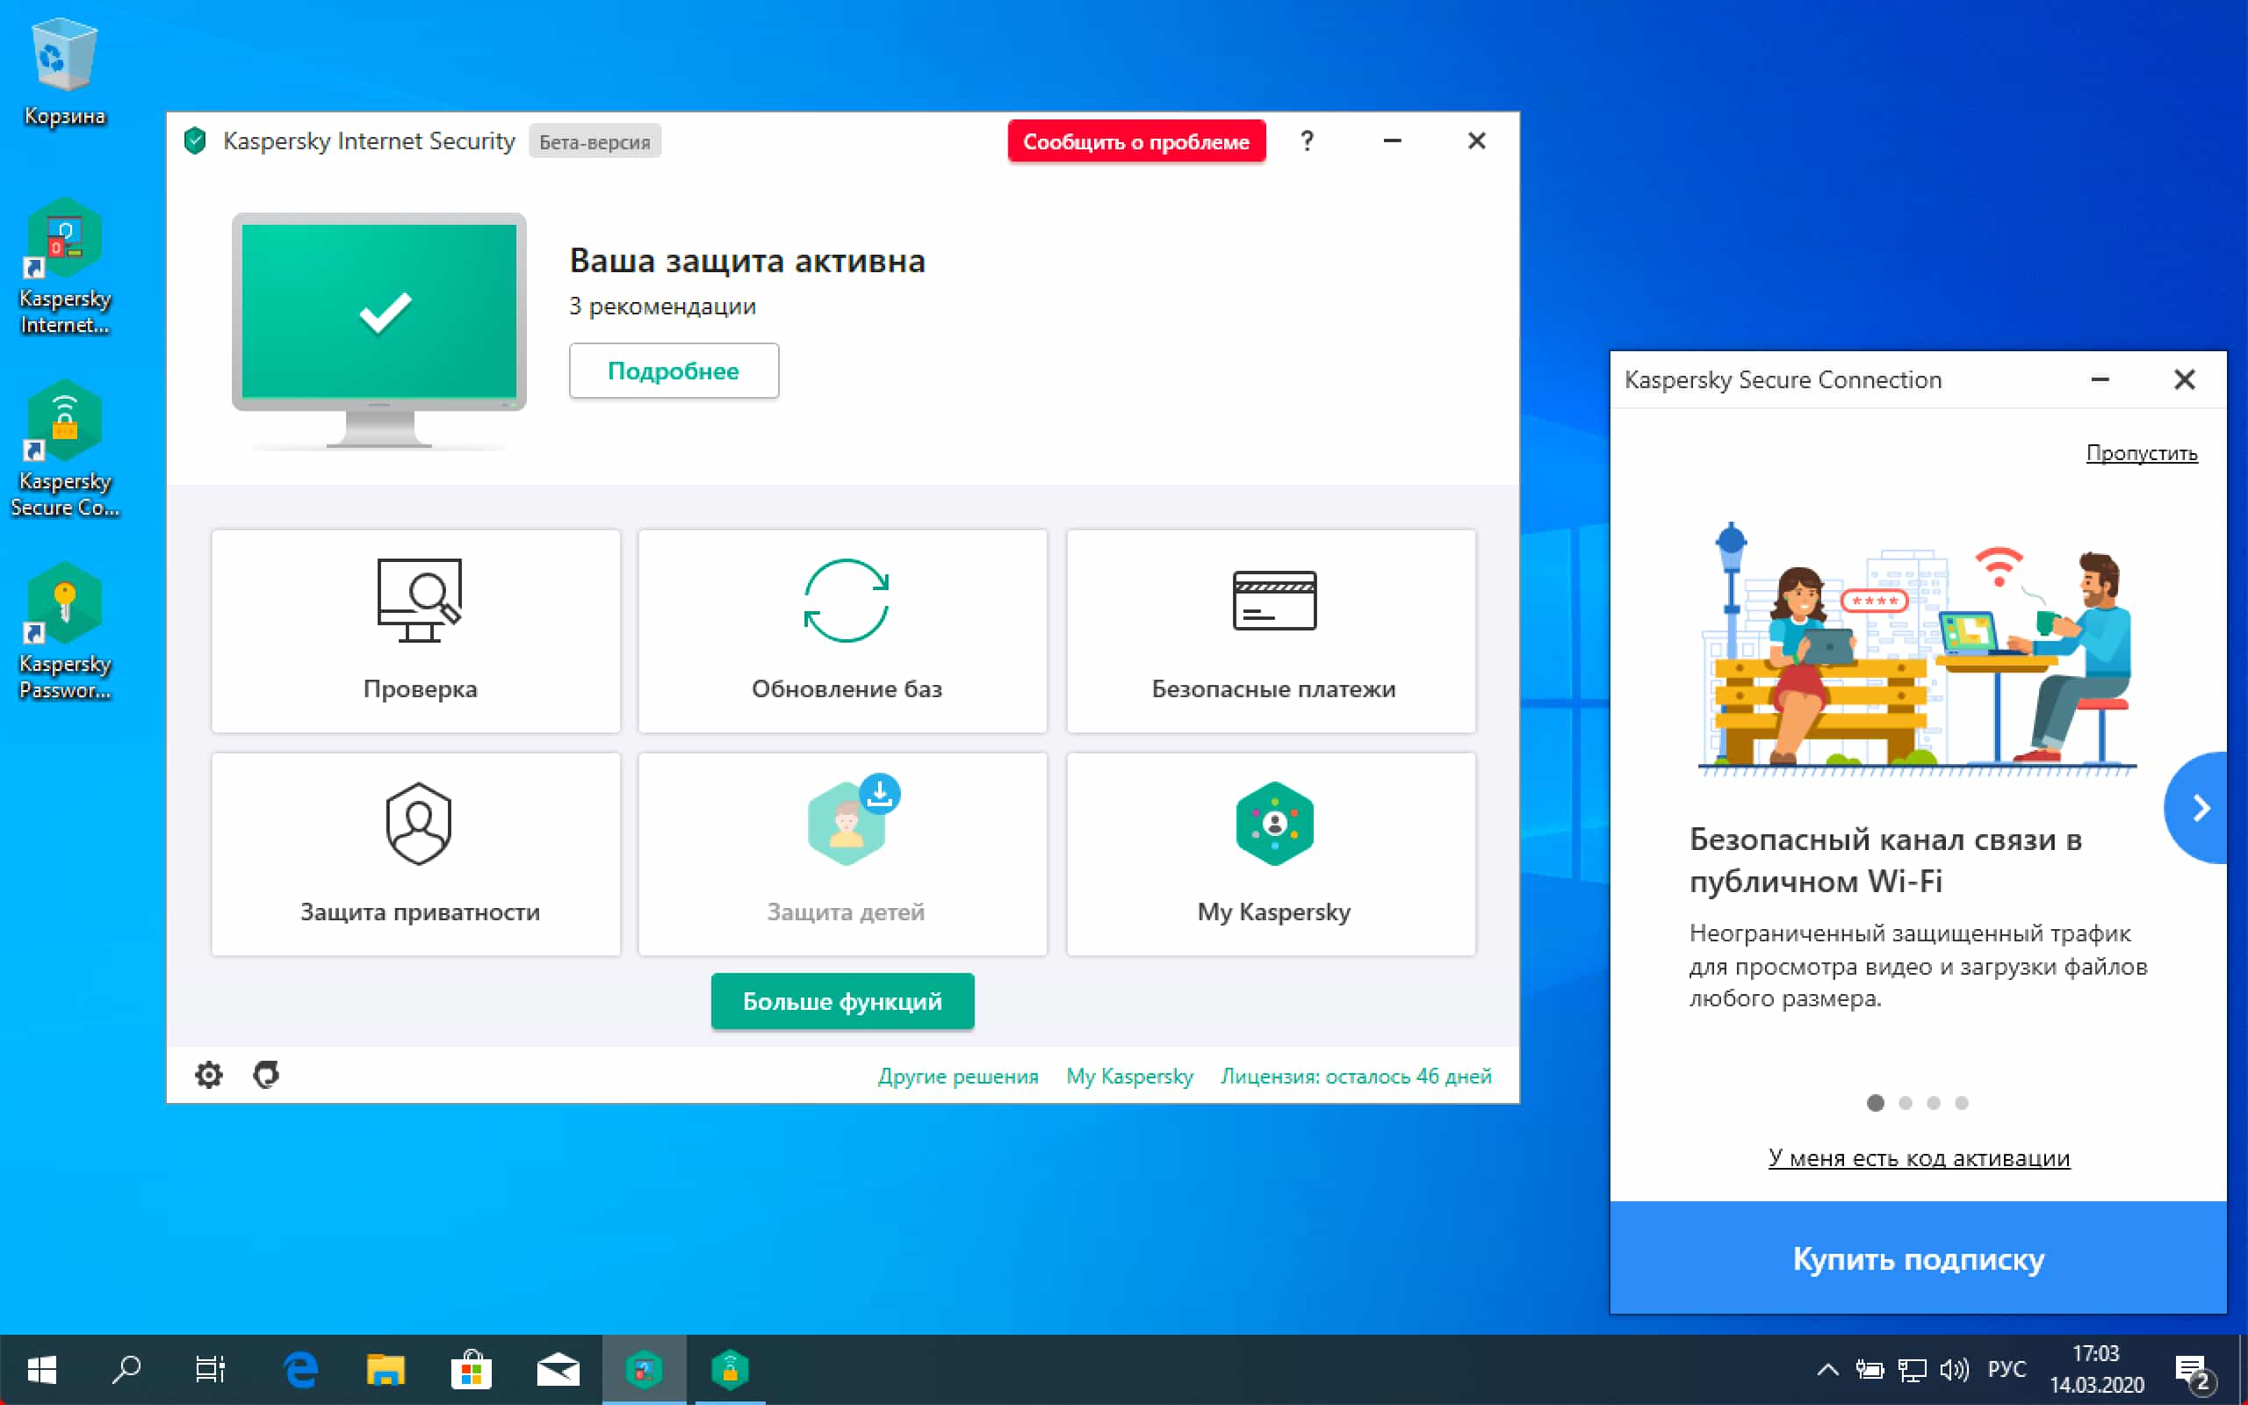
Task: Open Защита приватности privacy protection tile
Action: click(x=415, y=854)
